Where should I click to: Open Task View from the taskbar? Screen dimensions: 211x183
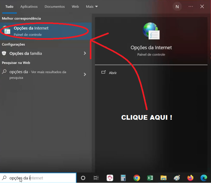pos(96,178)
